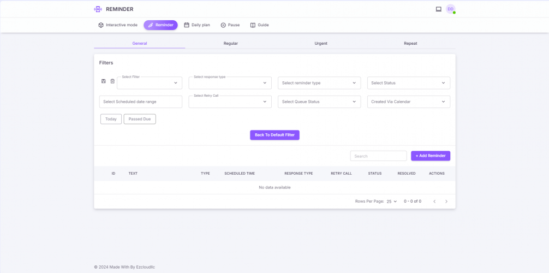The image size is (549, 273).
Task: Click the RETRY CALL column header
Action: [342, 174]
